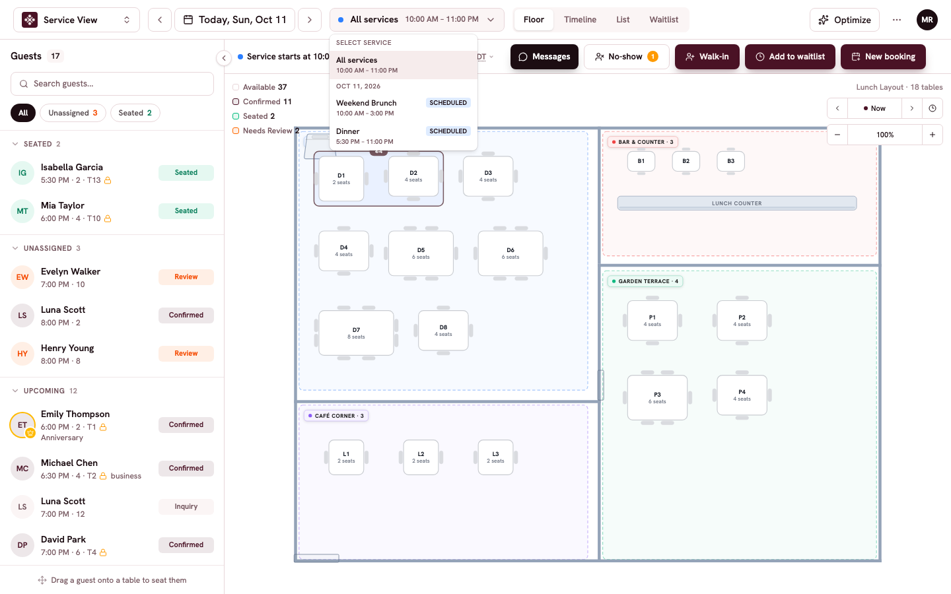
Task: Collapse the SEATED guest group
Action: point(15,144)
